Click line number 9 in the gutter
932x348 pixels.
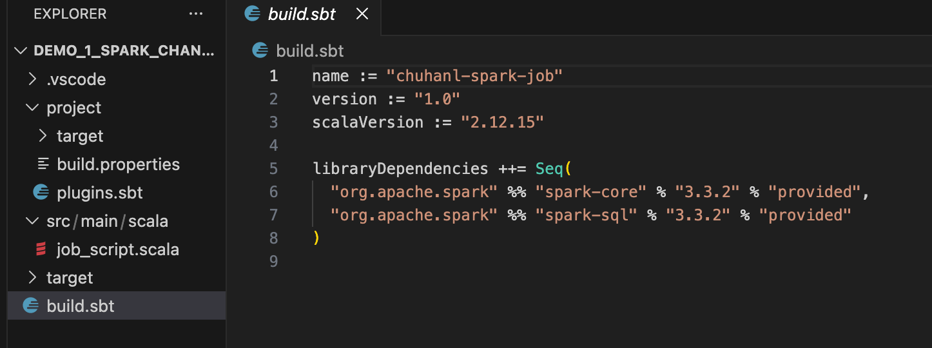click(x=274, y=262)
